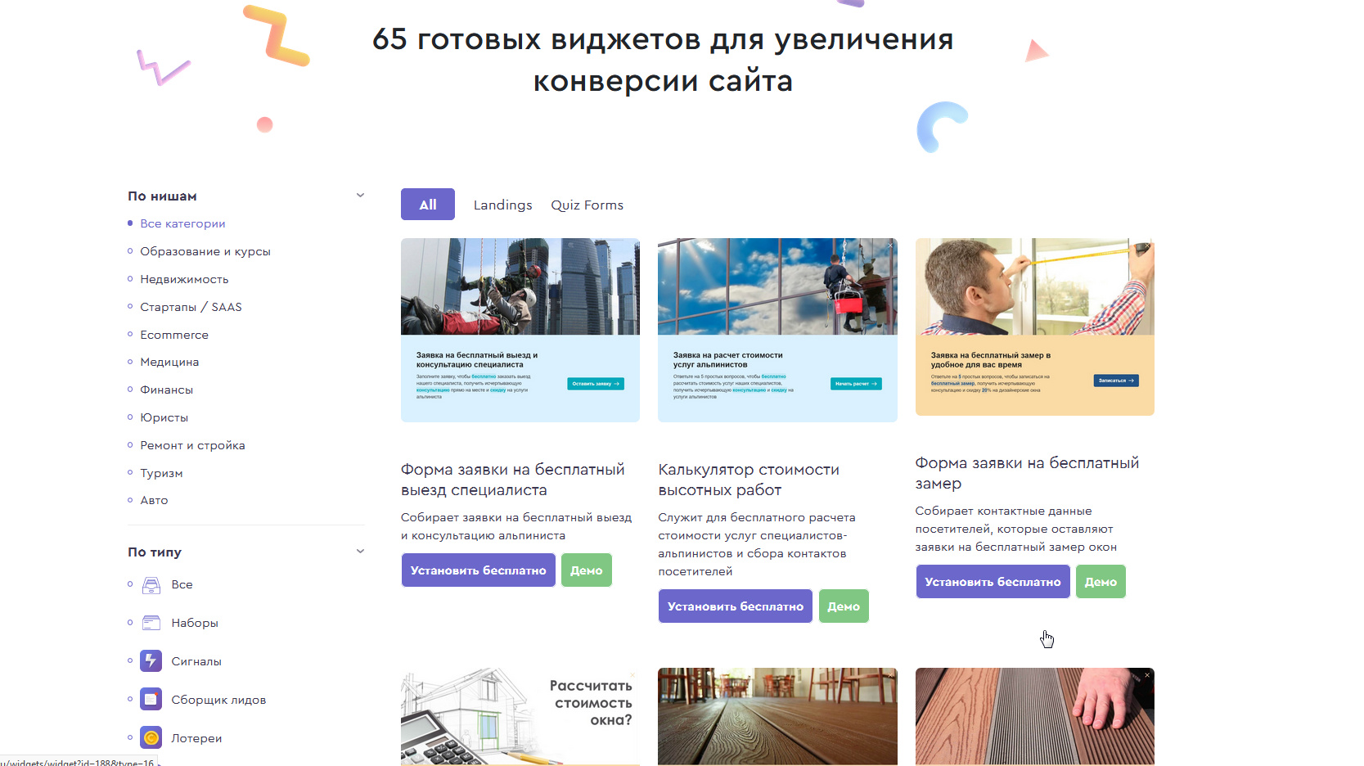Choose the 'Туризм' category filter

pos(161,473)
